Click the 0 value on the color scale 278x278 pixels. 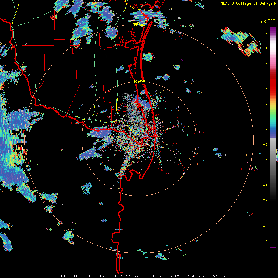point(267,131)
